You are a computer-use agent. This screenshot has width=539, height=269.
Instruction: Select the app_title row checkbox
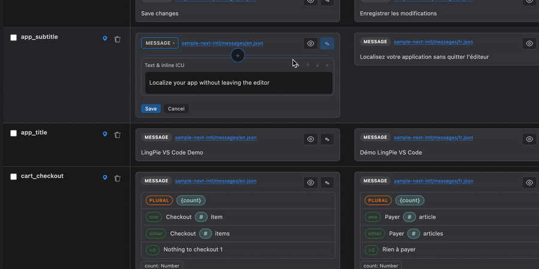13,133
